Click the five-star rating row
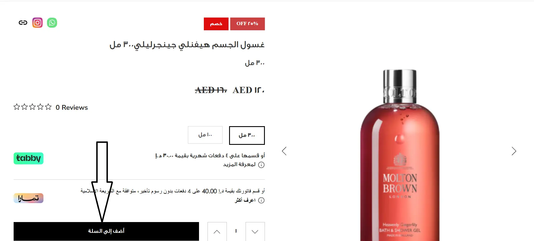 [32, 107]
